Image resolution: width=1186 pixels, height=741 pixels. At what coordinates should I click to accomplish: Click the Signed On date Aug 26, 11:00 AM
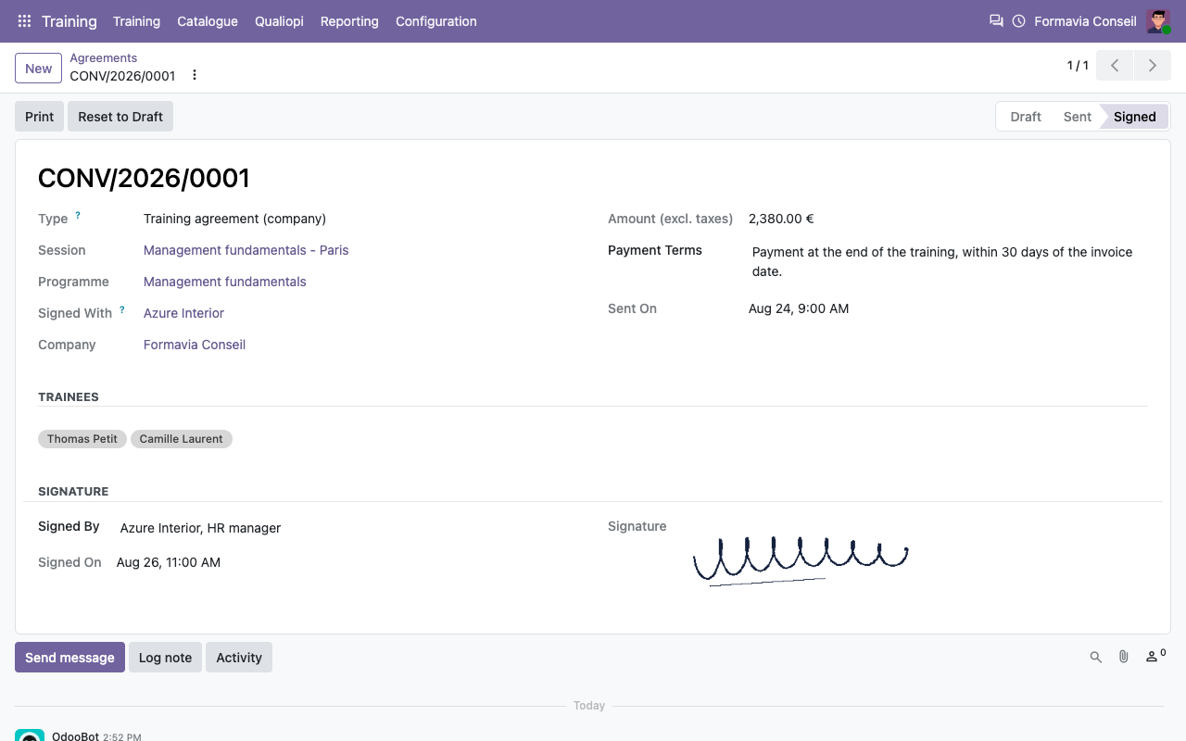(x=169, y=562)
